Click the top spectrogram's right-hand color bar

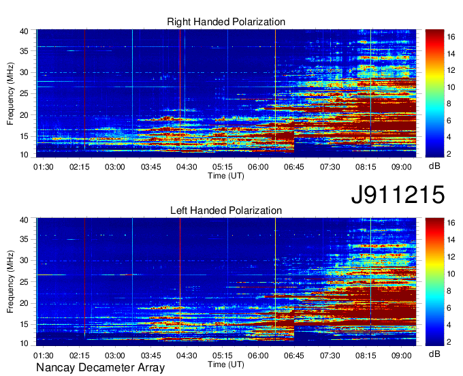point(434,93)
